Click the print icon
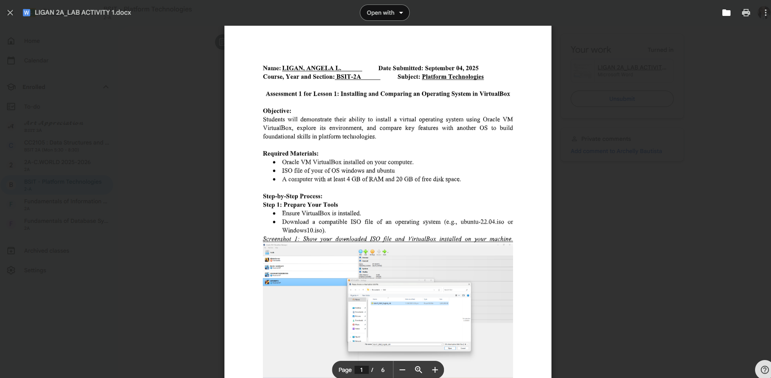 tap(746, 13)
